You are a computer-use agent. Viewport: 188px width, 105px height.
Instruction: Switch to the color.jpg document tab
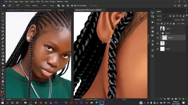(x=61, y=10)
